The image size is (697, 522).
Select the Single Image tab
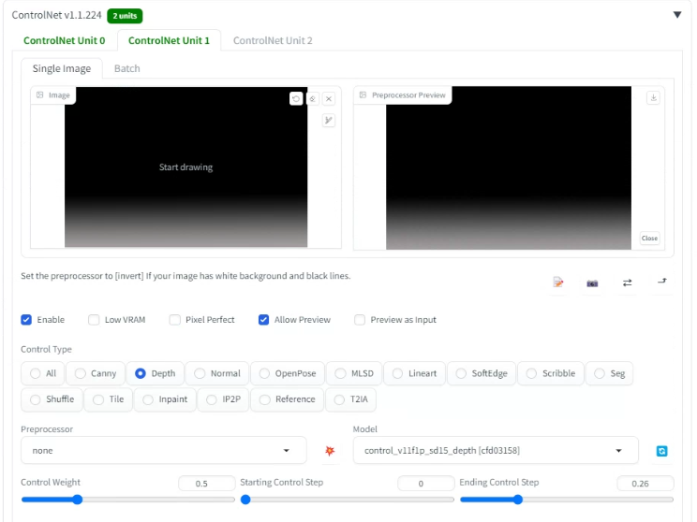coord(62,68)
